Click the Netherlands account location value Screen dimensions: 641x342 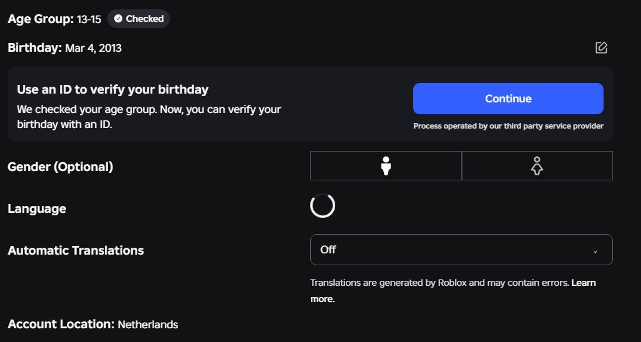(147, 325)
